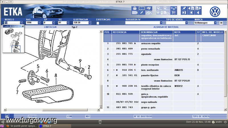
Task: Go to next page document icon
Action: (198, 8)
